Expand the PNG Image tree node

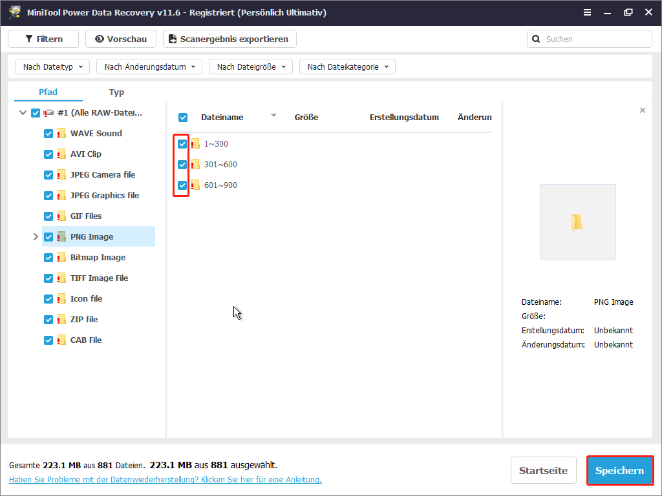tap(36, 236)
